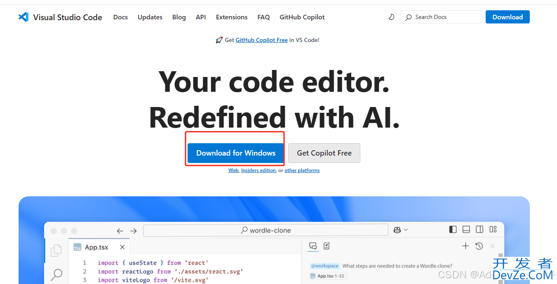The height and width of the screenshot is (284, 557).
Task: Follow the GitHub Copilot Free link
Action: [x=261, y=40]
